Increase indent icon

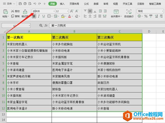(105, 11)
